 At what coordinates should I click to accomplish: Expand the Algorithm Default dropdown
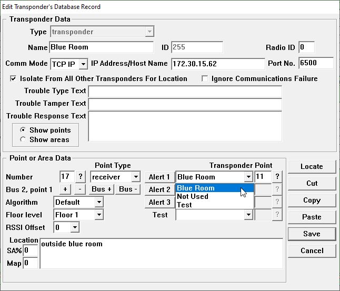coord(98,202)
